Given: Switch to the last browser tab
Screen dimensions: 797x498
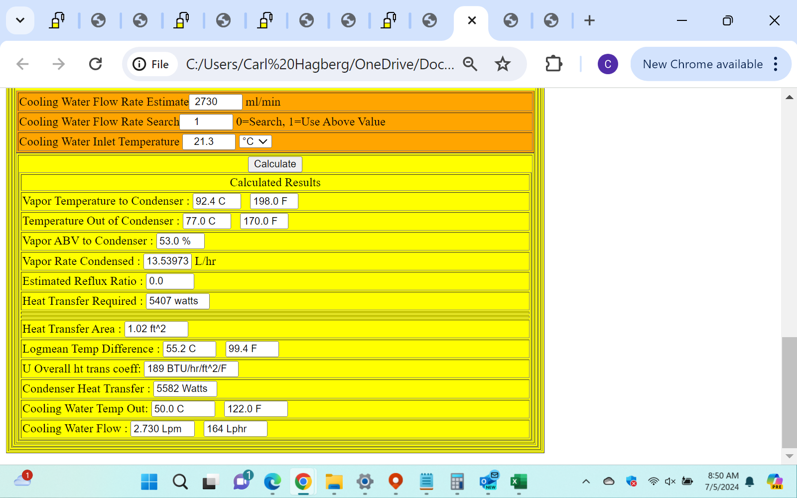Looking at the screenshot, I should pyautogui.click(x=551, y=20).
